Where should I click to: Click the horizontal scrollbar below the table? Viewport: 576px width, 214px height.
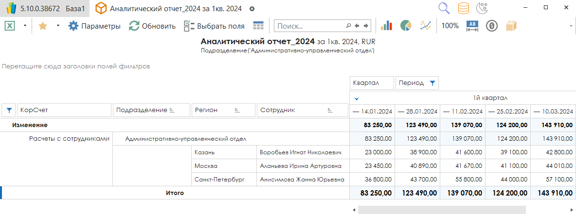pyautogui.click(x=441, y=210)
